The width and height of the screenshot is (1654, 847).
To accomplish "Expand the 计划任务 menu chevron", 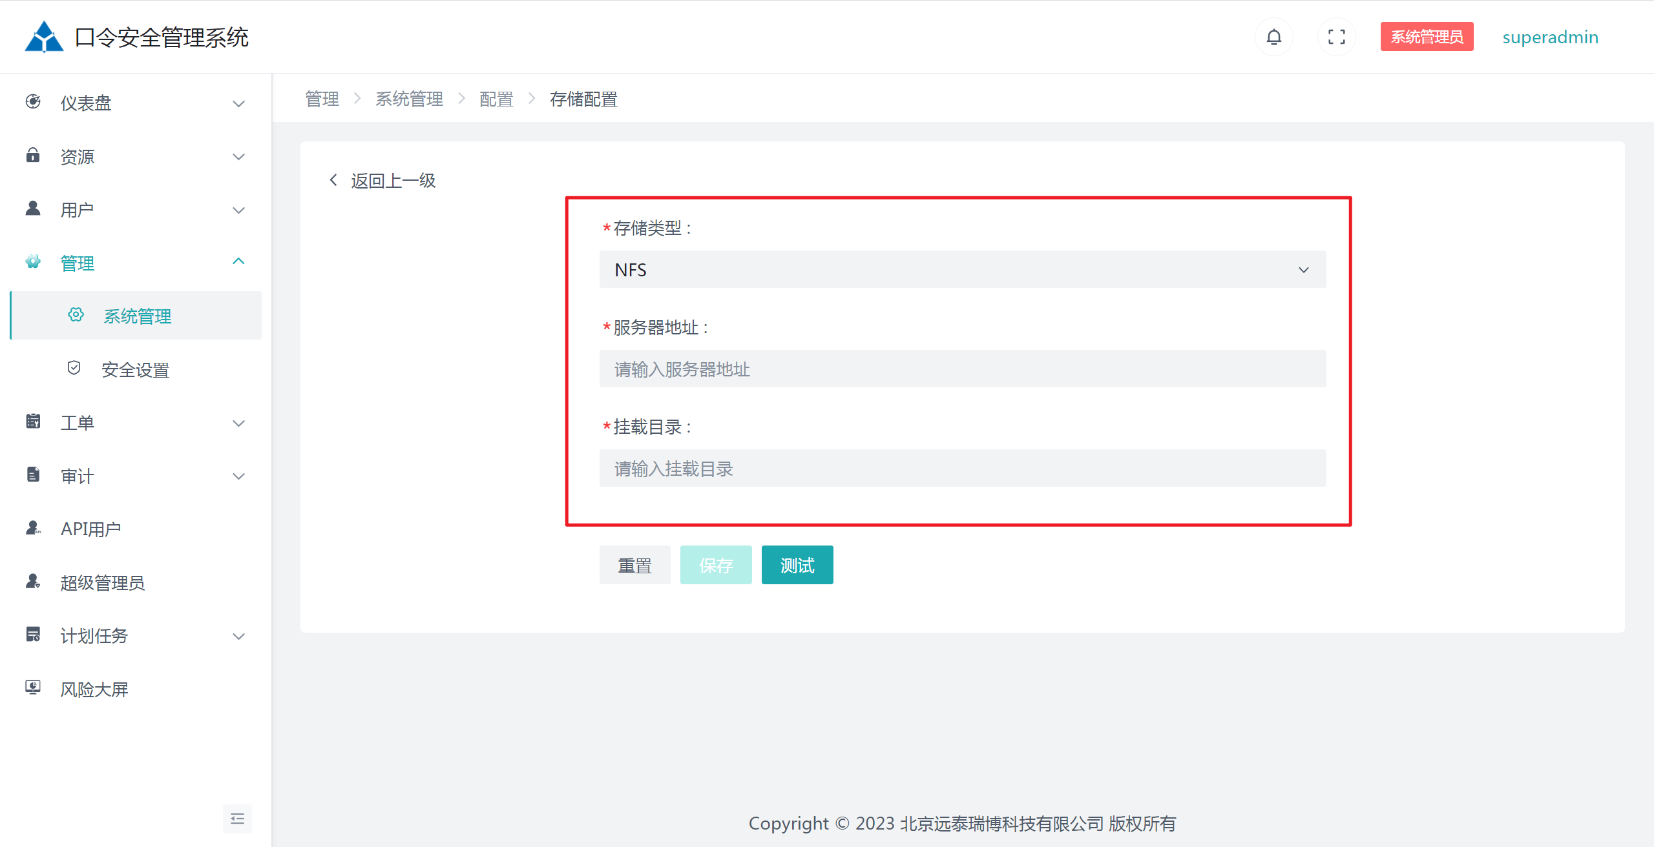I will (238, 637).
